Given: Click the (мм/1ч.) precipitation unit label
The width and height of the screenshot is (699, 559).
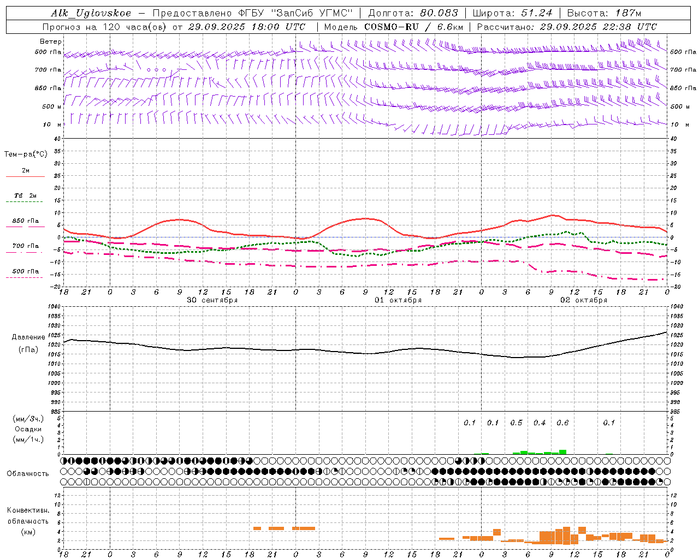Looking at the screenshot, I should (28, 439).
